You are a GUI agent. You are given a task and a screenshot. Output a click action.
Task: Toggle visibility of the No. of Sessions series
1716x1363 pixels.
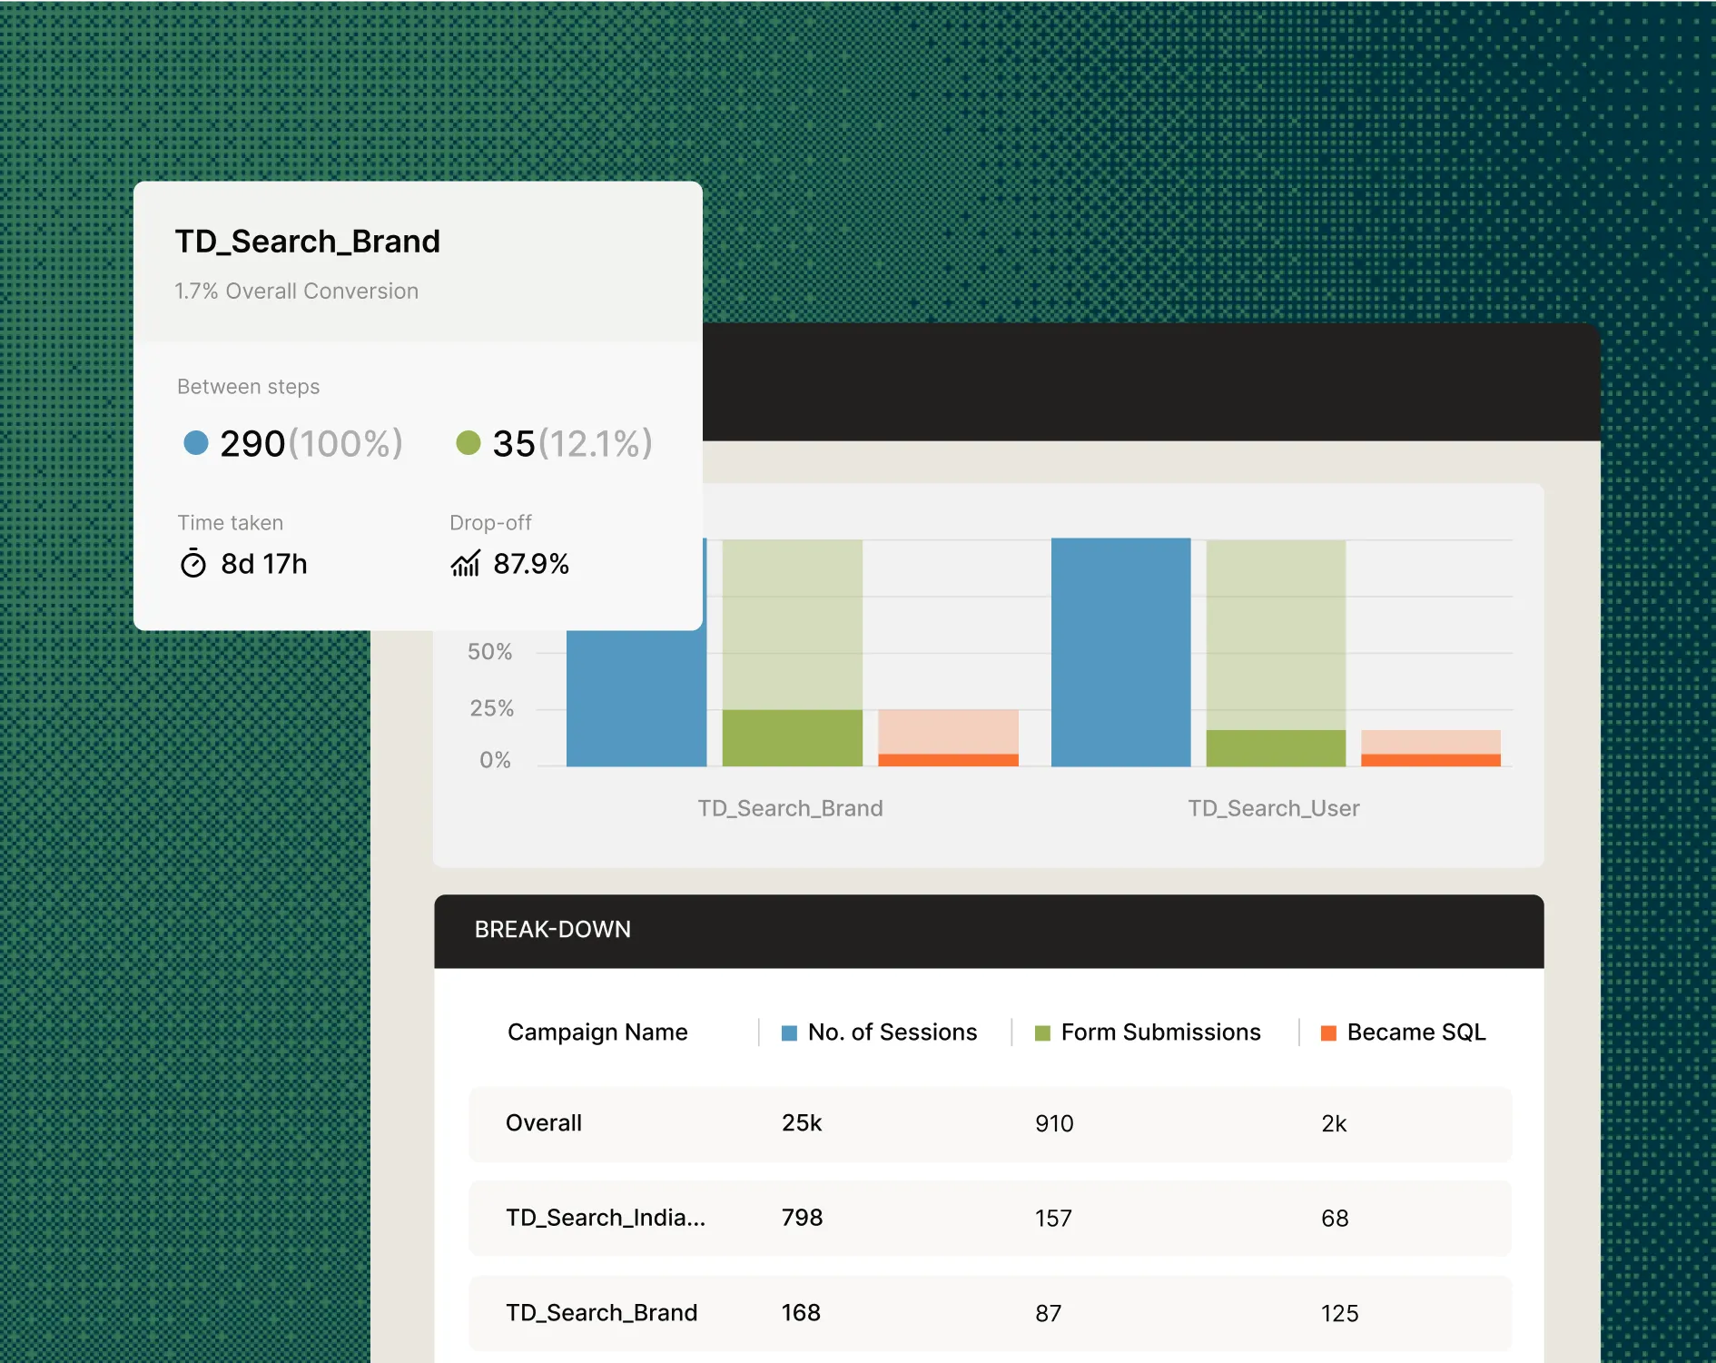point(877,1032)
